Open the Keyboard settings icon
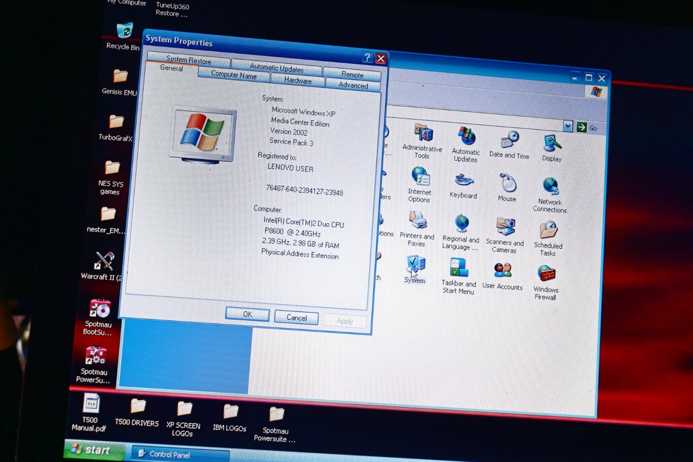The height and width of the screenshot is (462, 693). 464,186
